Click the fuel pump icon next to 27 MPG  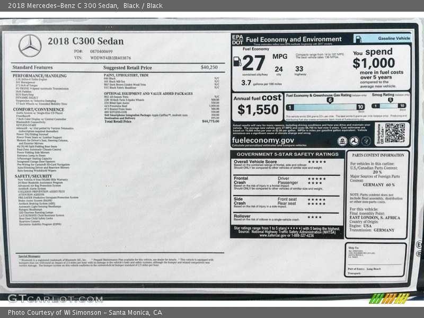point(237,61)
